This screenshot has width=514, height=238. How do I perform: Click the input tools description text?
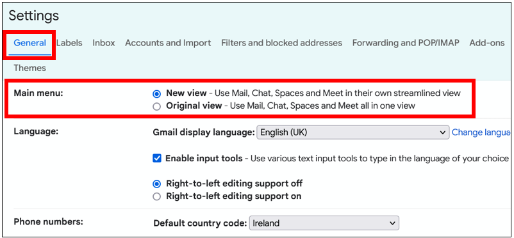(379, 159)
